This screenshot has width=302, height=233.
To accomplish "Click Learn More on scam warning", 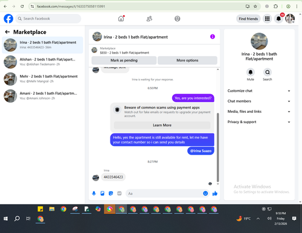I will [162, 125].
